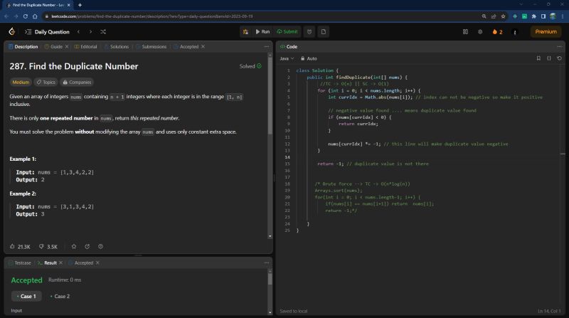Bookmark the code with bookmark icon
The image size is (569, 318).
point(538,58)
